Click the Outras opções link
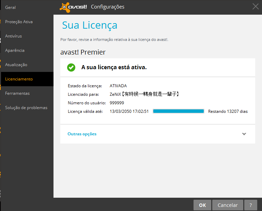This screenshot has width=262, height=211. 82,134
